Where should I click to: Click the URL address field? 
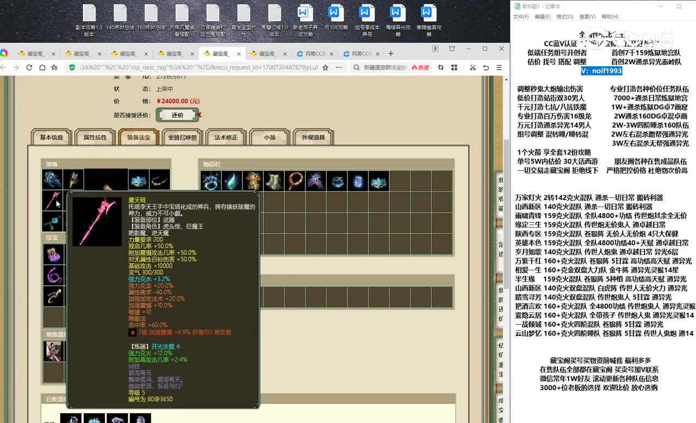pos(198,67)
